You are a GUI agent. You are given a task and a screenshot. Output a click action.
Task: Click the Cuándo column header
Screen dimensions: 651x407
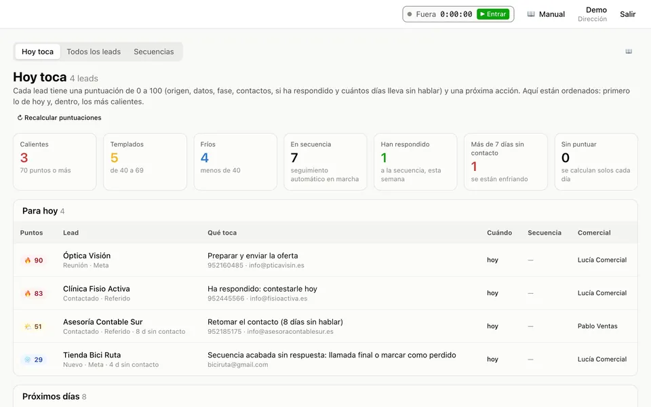pyautogui.click(x=500, y=233)
